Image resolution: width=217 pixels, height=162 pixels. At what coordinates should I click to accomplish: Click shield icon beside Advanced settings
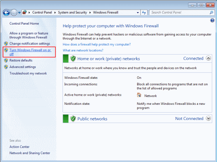(6, 67)
